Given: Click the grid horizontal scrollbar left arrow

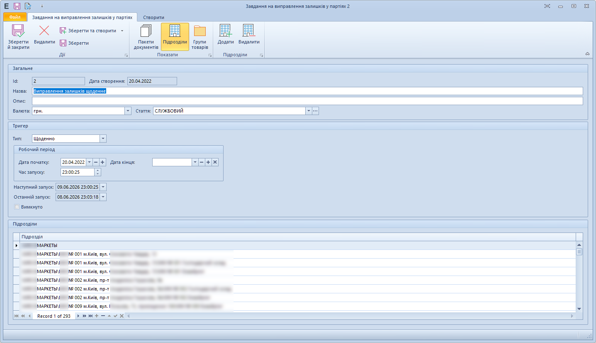Looking at the screenshot, I should (x=128, y=316).
